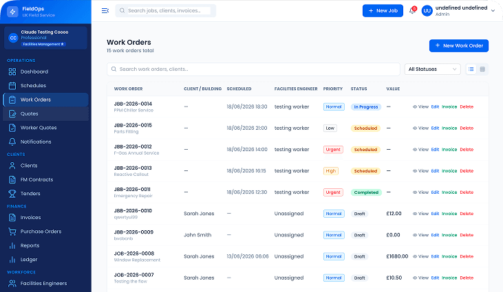Click the Priority column header
The width and height of the screenshot is (503, 292).
point(332,89)
